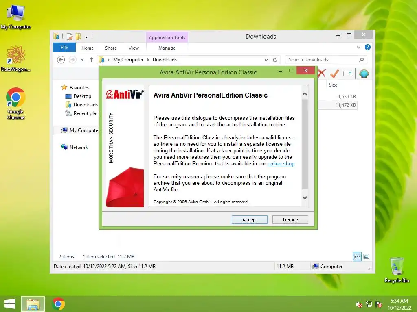Click the Application Tools contextual tab header
417x312 pixels.
click(x=167, y=37)
